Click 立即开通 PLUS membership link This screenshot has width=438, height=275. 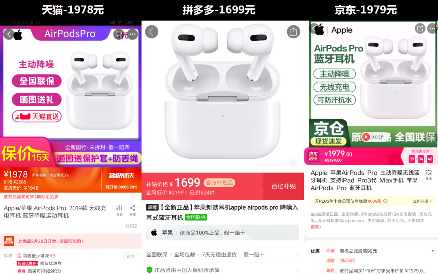click(422, 201)
